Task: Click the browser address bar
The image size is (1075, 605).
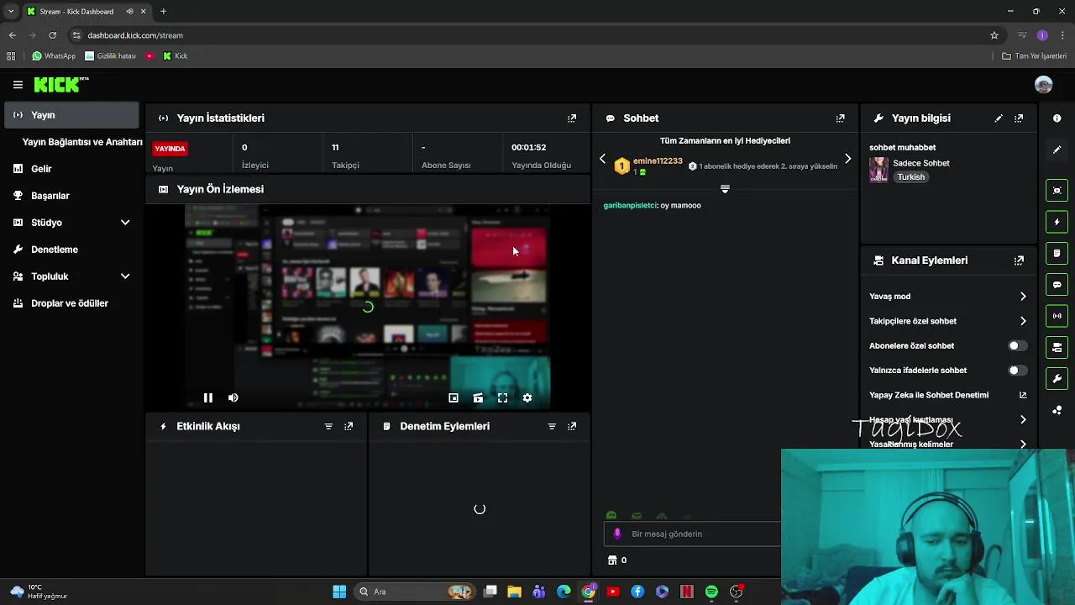Action: click(529, 35)
